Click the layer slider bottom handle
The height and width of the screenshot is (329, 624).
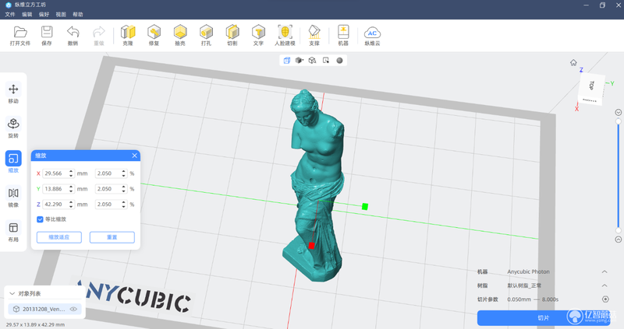point(619,230)
